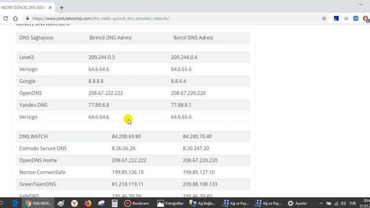This screenshot has width=370, height=208.
Task: Open Calculator from taskbar
Action: [114, 203]
